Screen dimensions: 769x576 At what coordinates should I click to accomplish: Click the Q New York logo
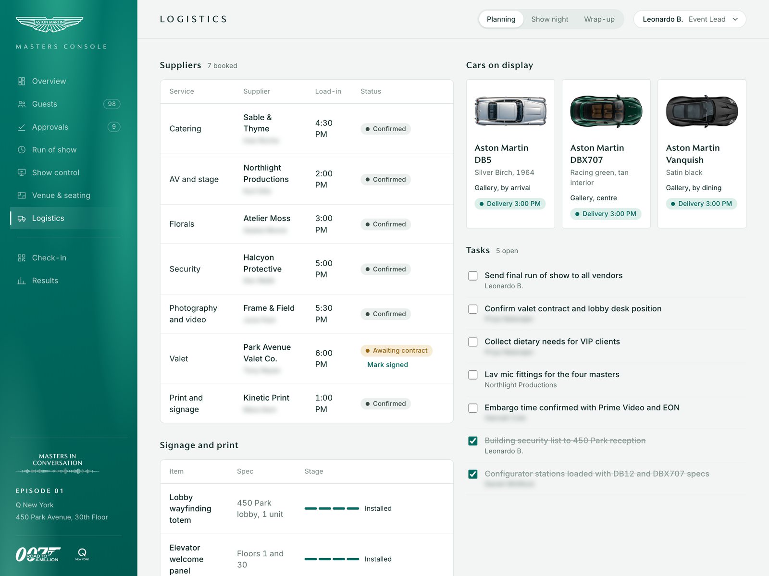82,554
